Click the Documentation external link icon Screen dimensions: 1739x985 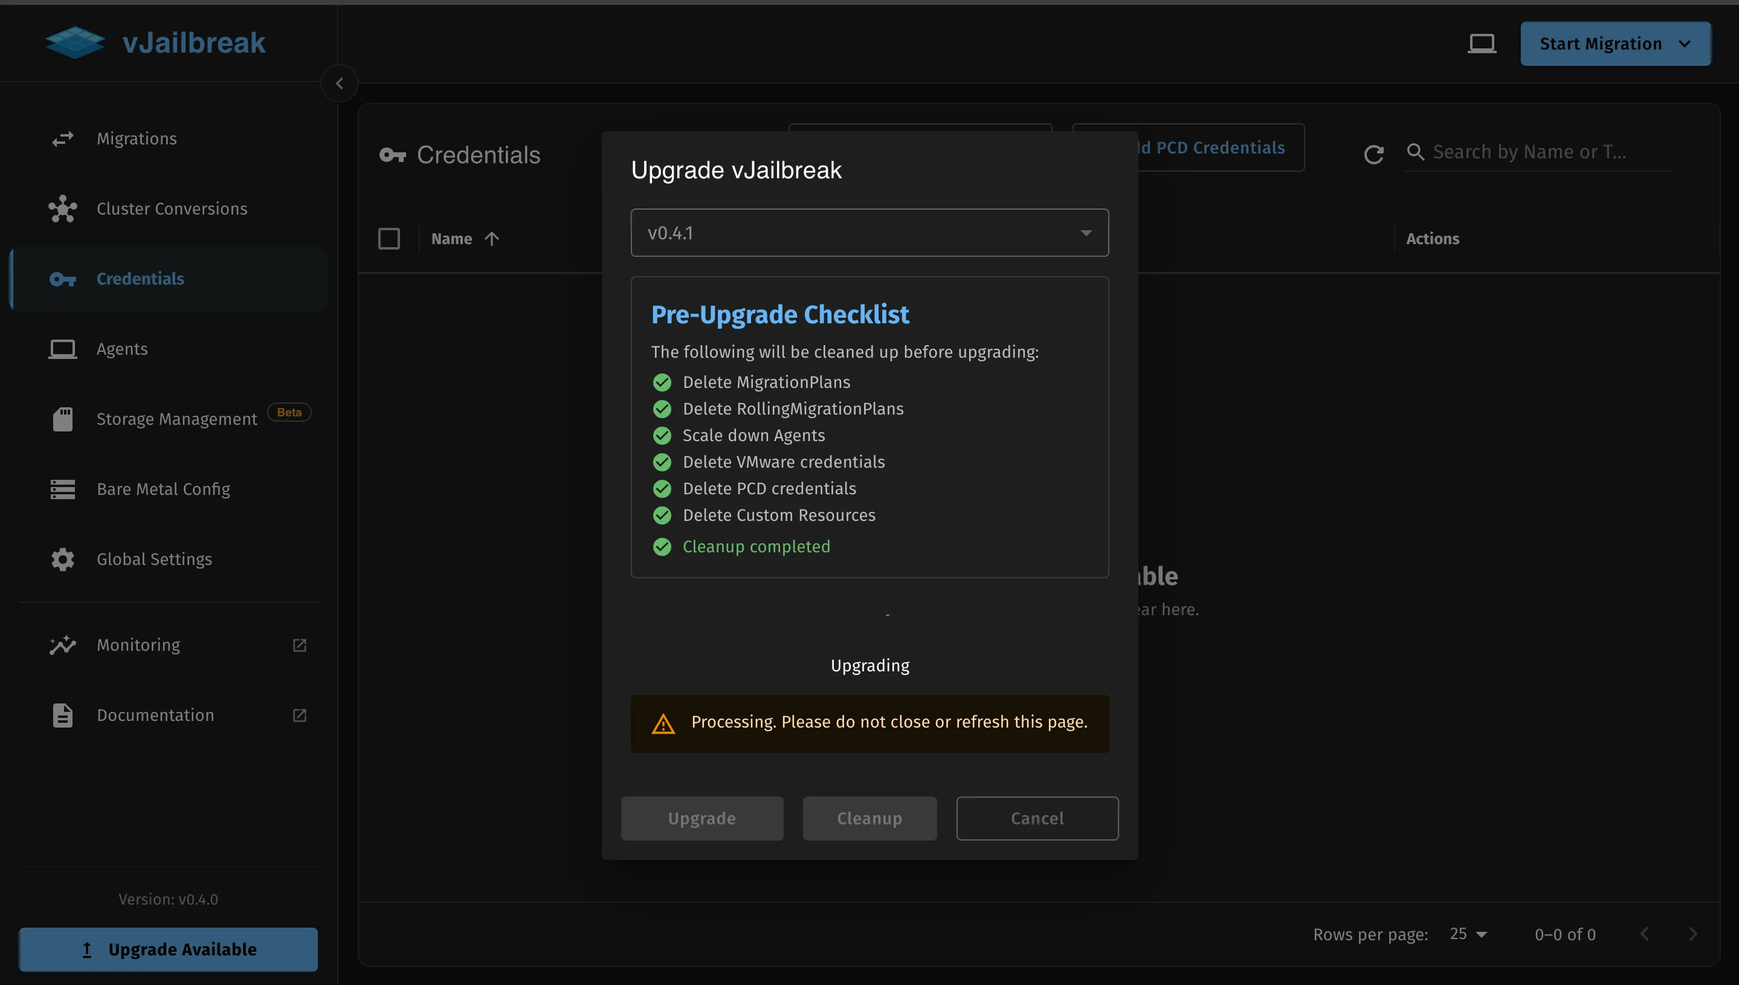pyautogui.click(x=299, y=715)
